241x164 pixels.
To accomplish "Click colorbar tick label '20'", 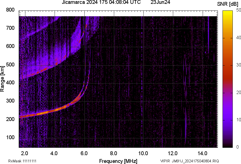I will click(239, 92).
